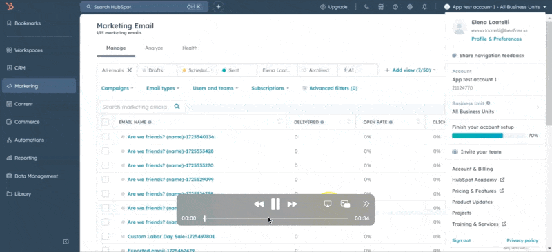Check the box for Are we friends? (name)-1725533270
This screenshot has height=252, width=552.
pyautogui.click(x=106, y=165)
